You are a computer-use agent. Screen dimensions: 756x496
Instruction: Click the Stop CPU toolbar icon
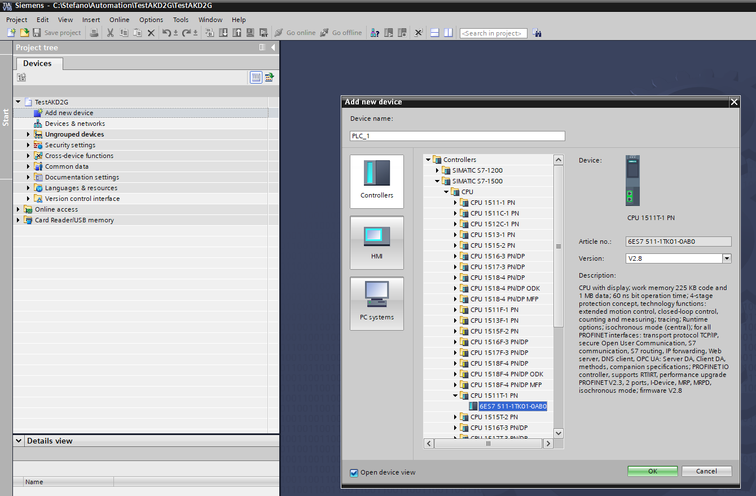pyautogui.click(x=402, y=33)
